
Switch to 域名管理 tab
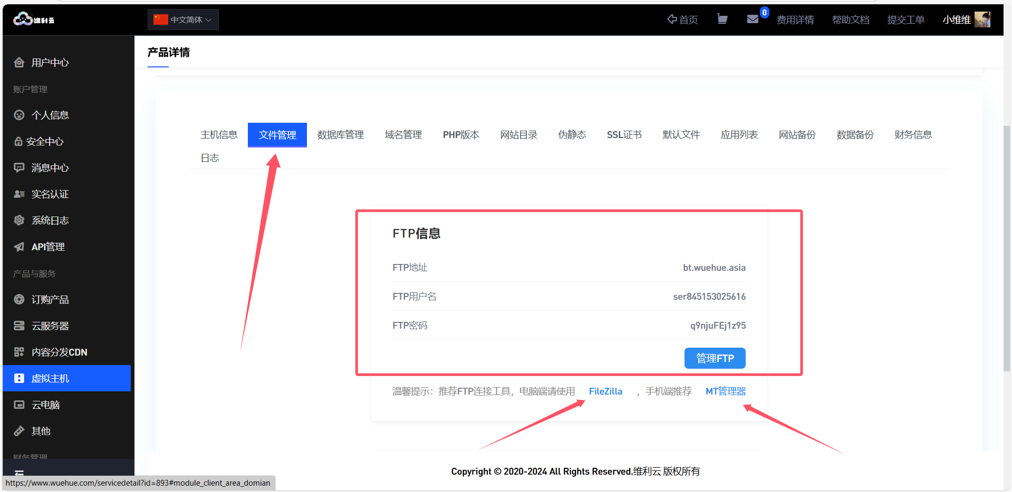tap(403, 135)
